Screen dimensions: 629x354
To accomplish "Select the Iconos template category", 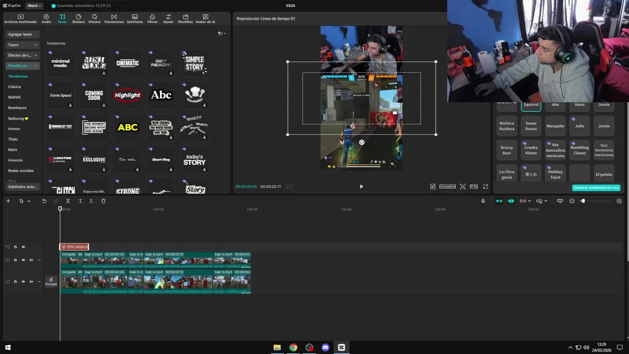I will pos(14,129).
